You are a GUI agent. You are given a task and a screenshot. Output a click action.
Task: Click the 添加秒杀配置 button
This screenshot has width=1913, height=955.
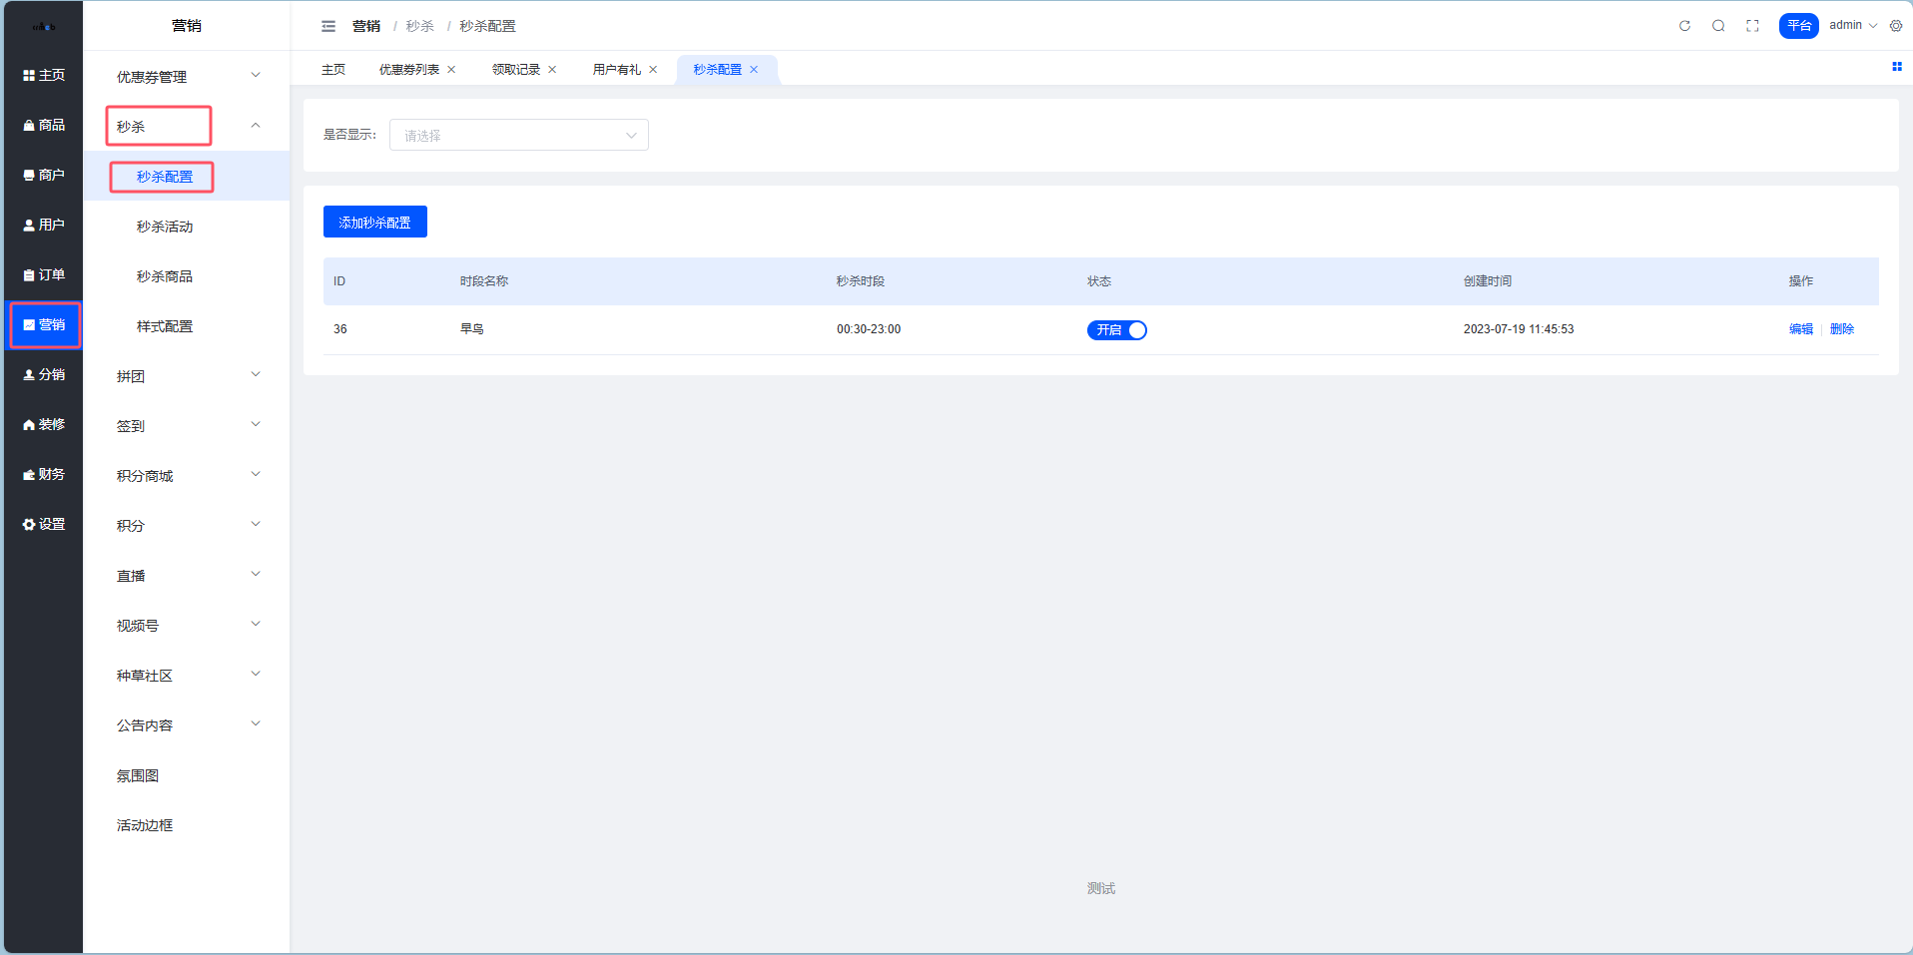pos(374,223)
